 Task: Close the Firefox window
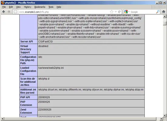tap(164, 3)
